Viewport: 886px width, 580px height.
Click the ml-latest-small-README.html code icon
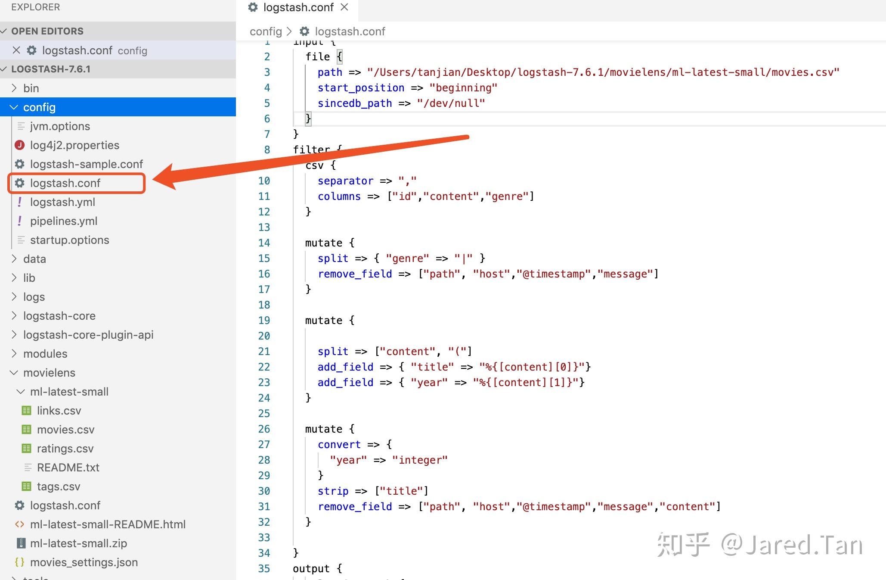point(20,524)
